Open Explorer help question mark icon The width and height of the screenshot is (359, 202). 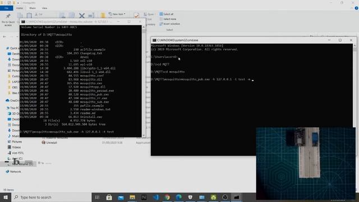(356, 8)
